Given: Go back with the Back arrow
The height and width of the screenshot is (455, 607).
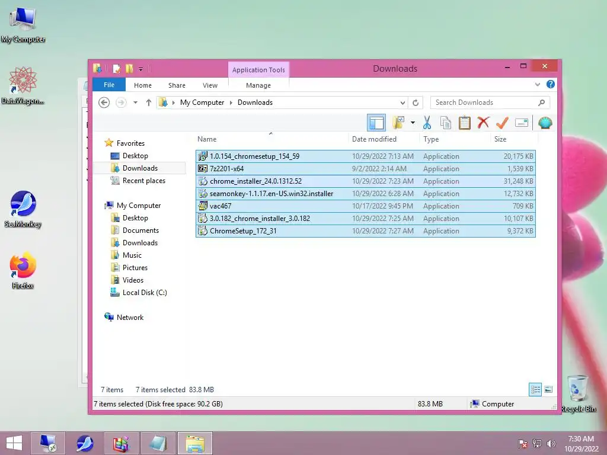Looking at the screenshot, I should (104, 102).
